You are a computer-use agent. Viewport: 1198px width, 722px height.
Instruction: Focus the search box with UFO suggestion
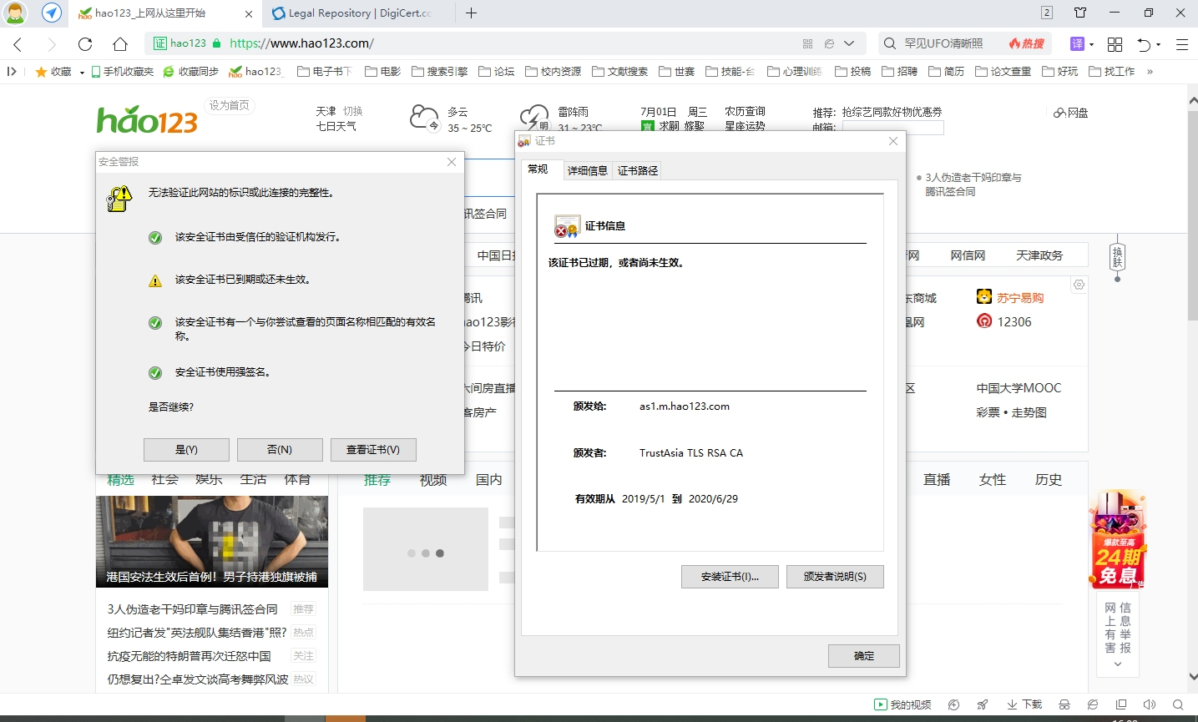pyautogui.click(x=943, y=43)
